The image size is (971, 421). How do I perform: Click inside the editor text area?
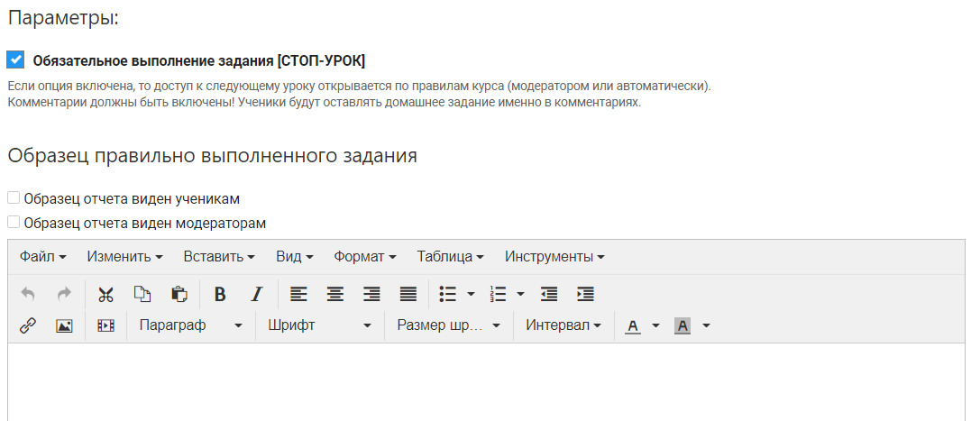point(487,383)
